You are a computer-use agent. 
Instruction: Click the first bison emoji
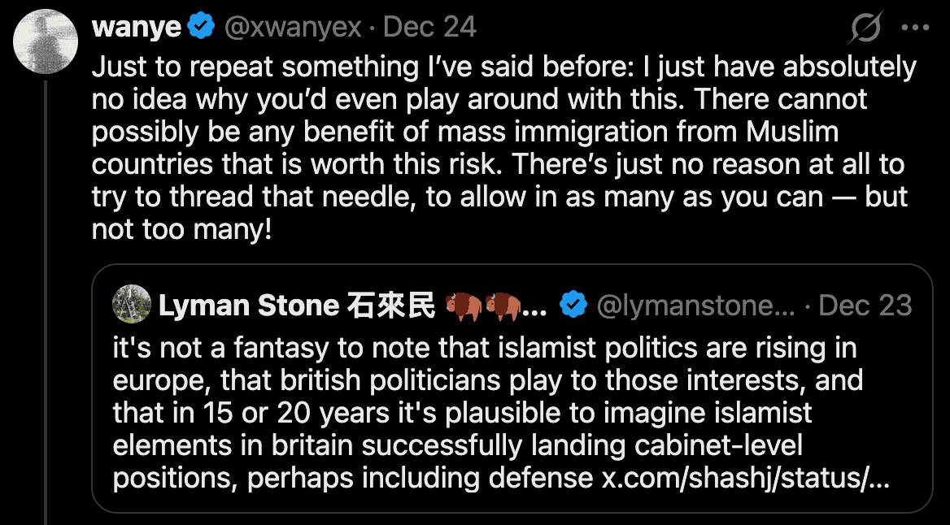coord(464,306)
